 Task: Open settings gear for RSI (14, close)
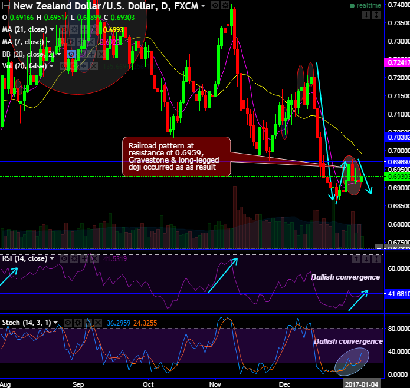[74, 259]
